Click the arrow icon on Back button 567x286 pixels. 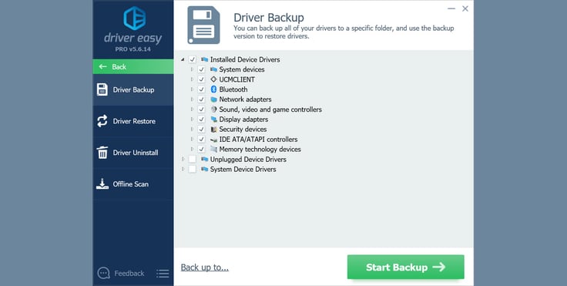pyautogui.click(x=103, y=66)
